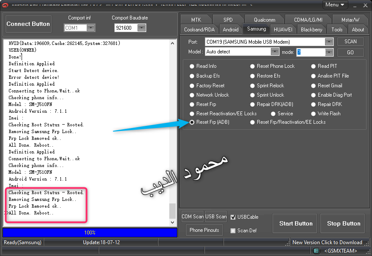Image resolution: width=372 pixels, height=256 pixels.
Task: Select the Repair DRK radio button
Action: 314,104
